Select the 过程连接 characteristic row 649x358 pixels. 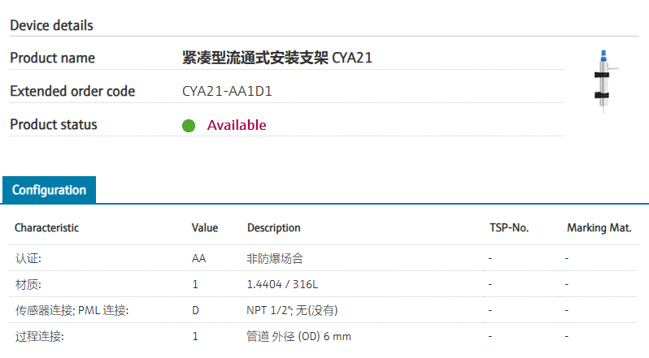point(39,336)
